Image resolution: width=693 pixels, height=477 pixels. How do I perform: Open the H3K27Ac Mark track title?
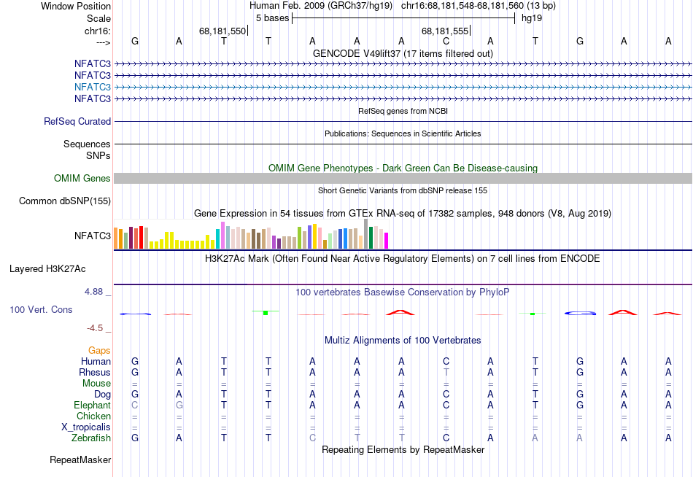pyautogui.click(x=403, y=259)
